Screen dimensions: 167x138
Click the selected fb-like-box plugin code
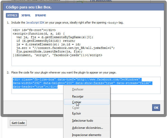pos(77,83)
